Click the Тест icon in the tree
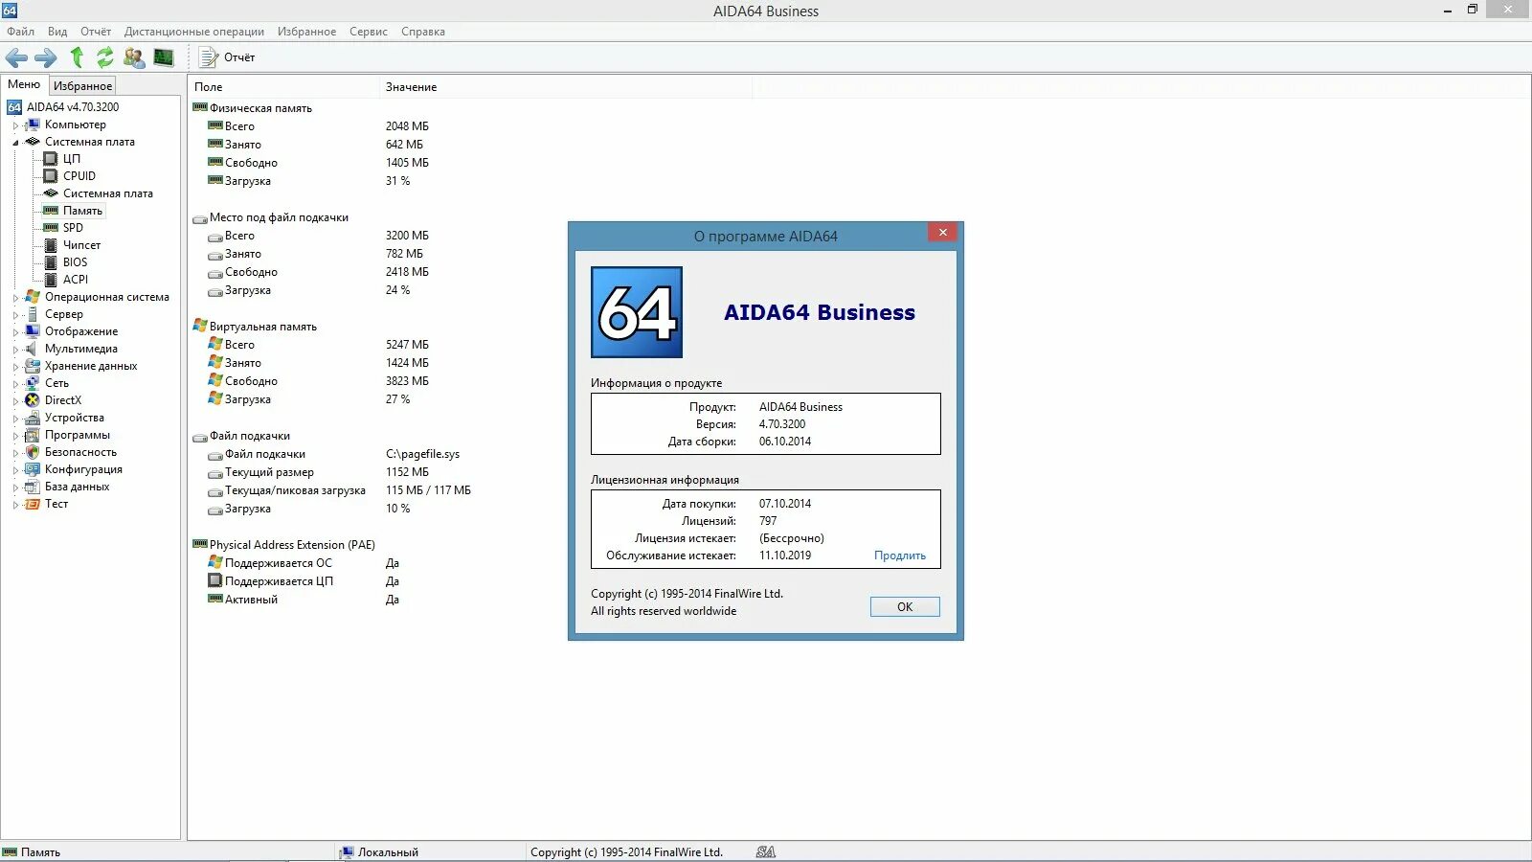The width and height of the screenshot is (1532, 862). click(33, 504)
